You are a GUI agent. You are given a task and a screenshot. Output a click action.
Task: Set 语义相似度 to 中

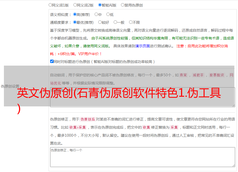[x=96, y=14]
